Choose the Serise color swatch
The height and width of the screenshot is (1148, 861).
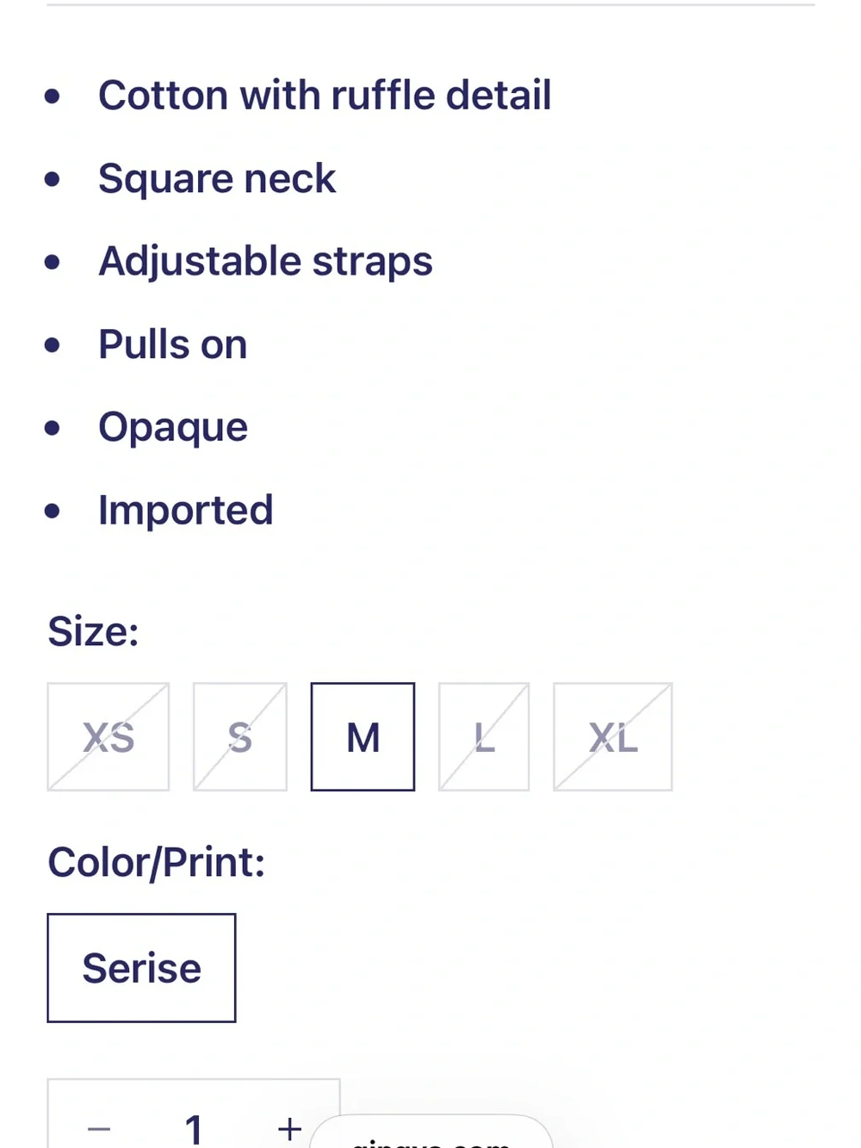[142, 968]
